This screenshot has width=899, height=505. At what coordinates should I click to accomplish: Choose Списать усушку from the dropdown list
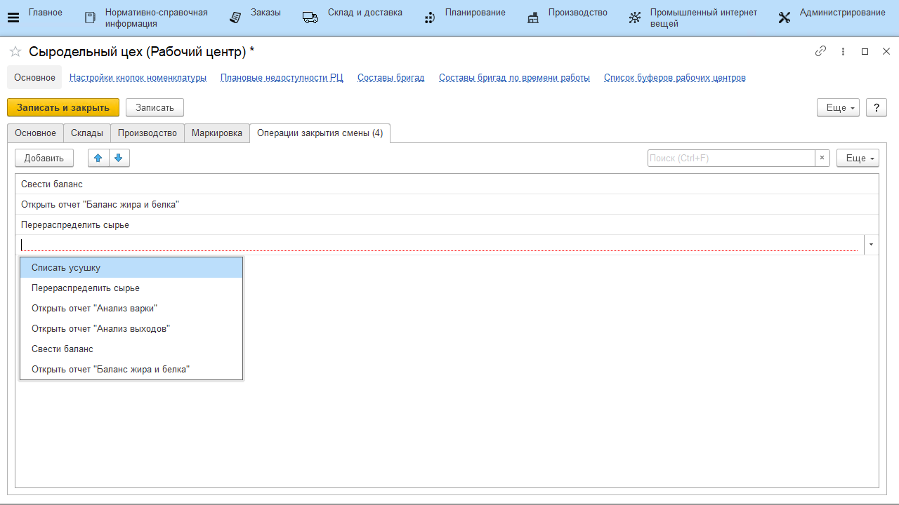pos(66,267)
